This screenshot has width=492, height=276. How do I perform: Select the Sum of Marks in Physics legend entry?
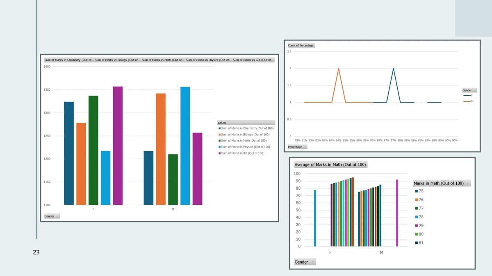[245, 147]
